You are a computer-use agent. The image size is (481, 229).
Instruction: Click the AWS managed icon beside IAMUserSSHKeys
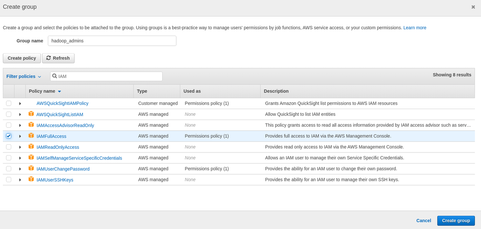tap(31, 180)
